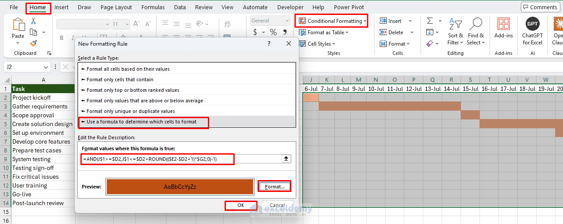Confirm the rule with OK
Screen dimensions: 563x224
[x=241, y=205]
